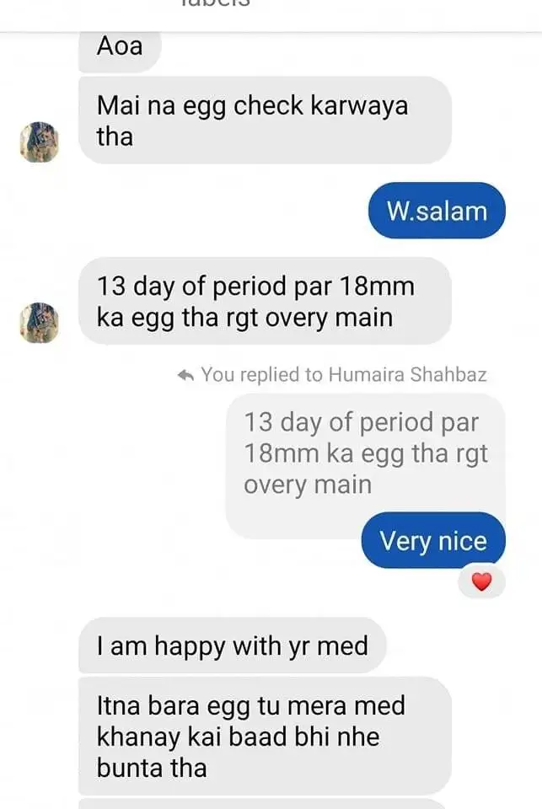
Task: Click the cut-off message bubble at bottom
Action: click(264, 803)
